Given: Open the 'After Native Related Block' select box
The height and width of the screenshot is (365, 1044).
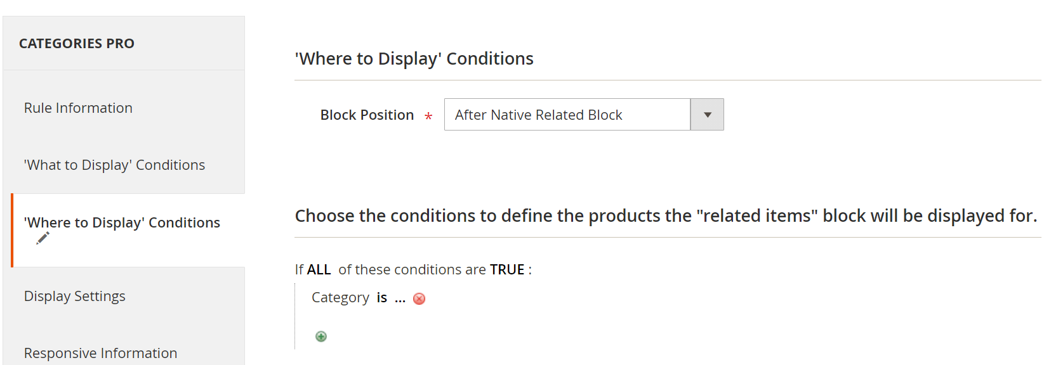Looking at the screenshot, I should tap(567, 115).
